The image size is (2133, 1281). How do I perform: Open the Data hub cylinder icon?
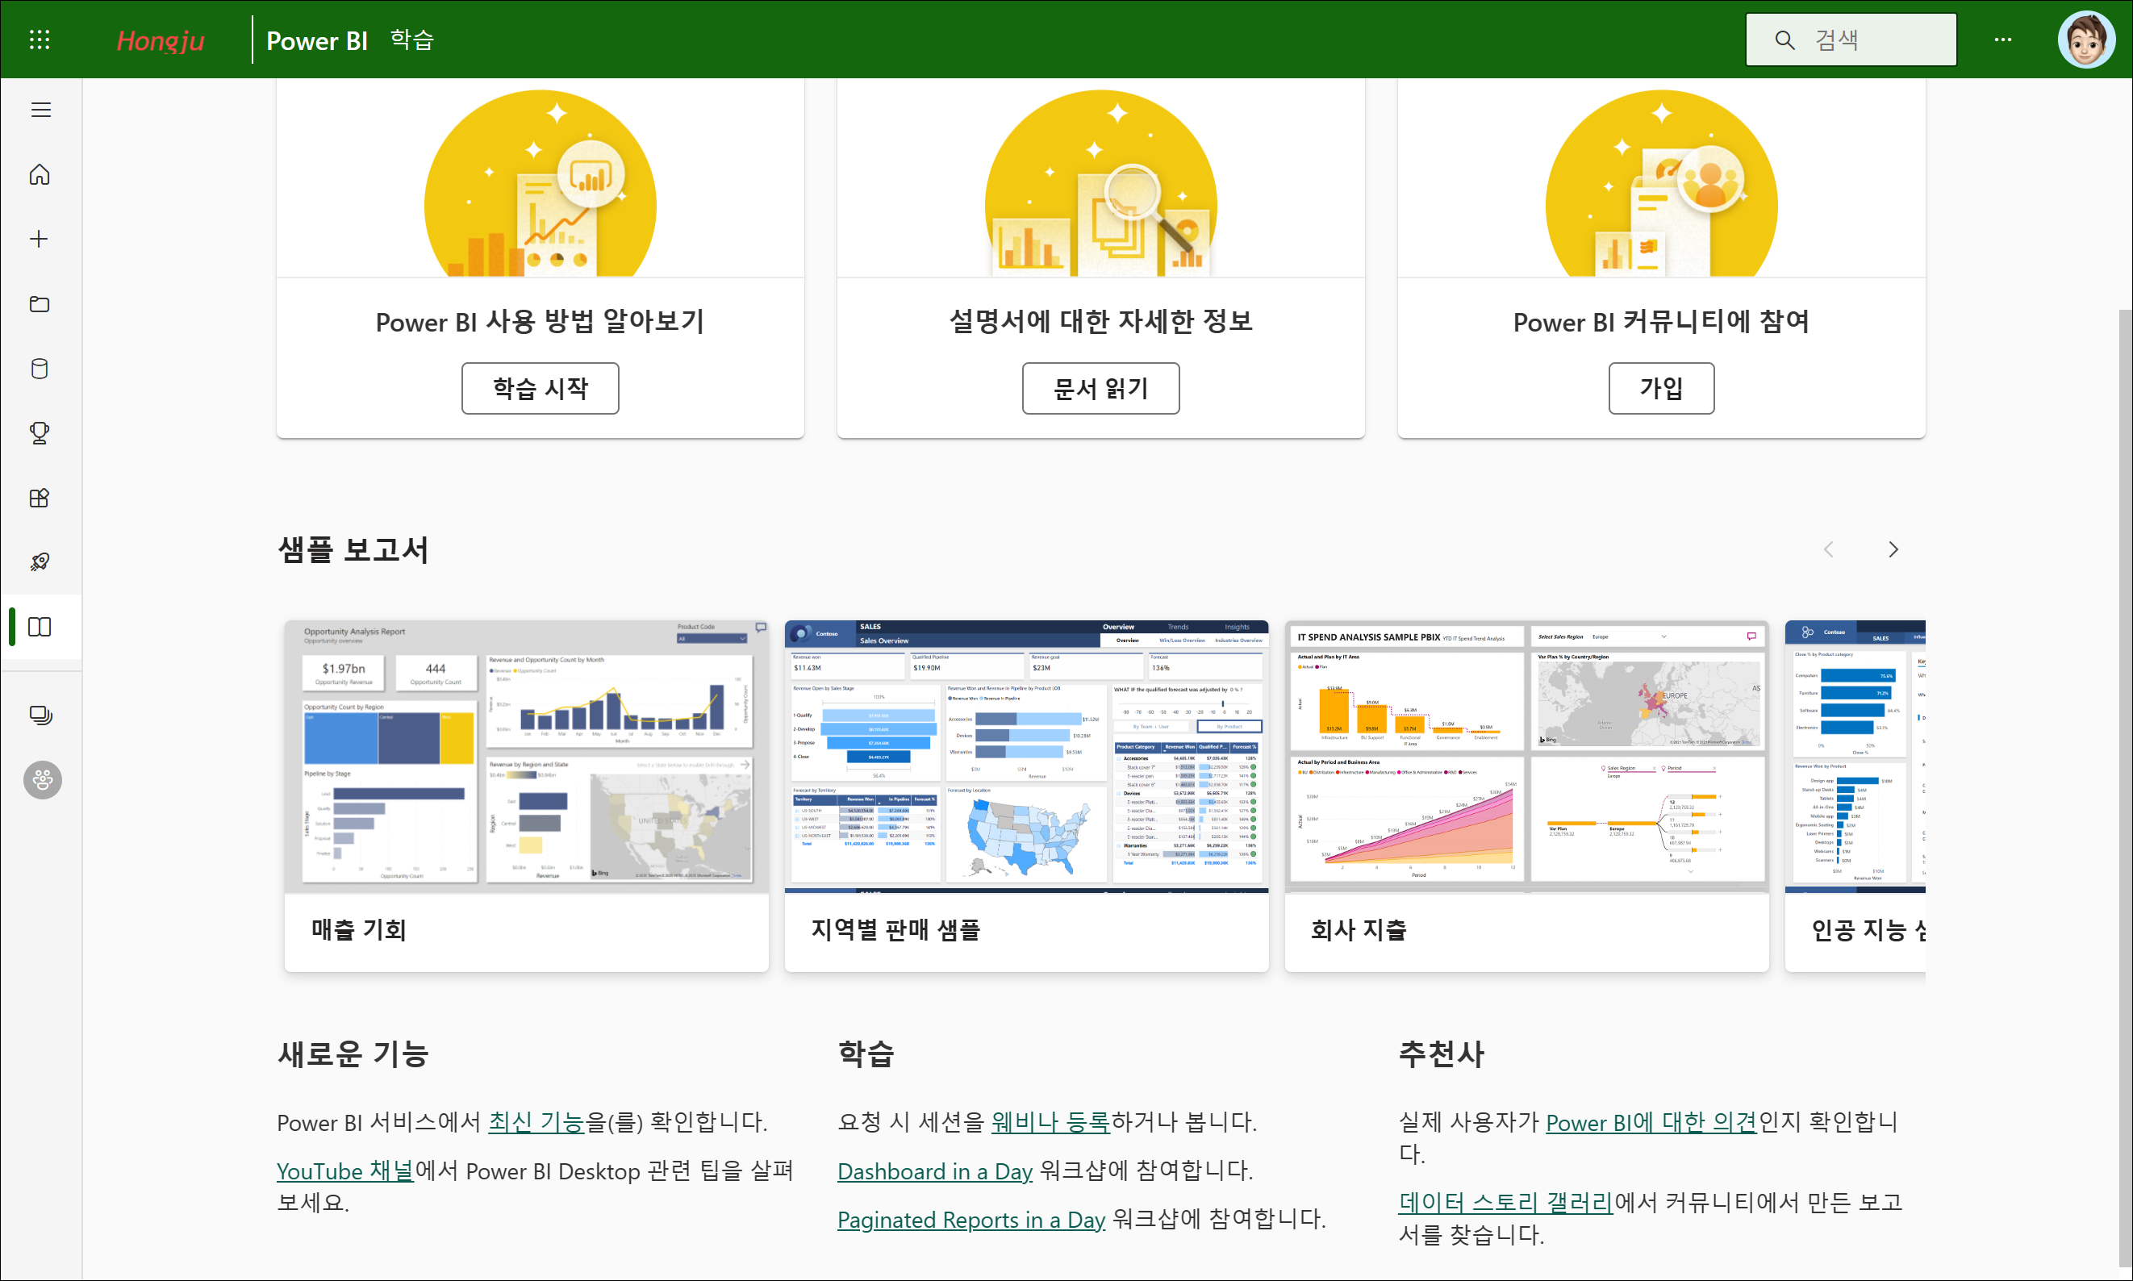tap(40, 369)
